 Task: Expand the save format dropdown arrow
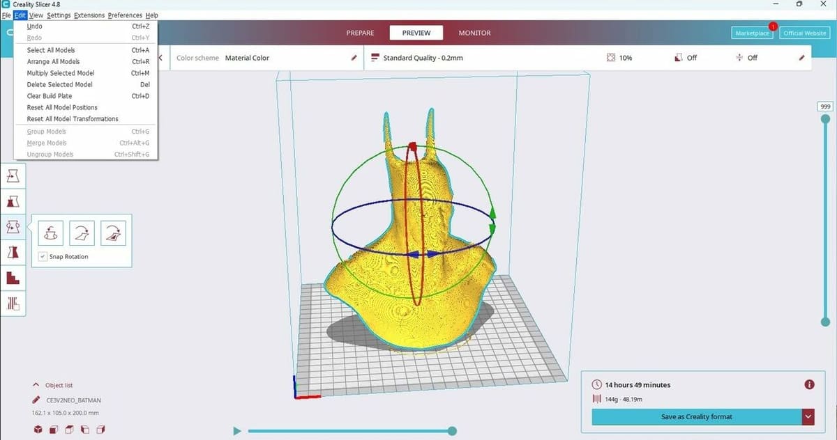pyautogui.click(x=808, y=416)
